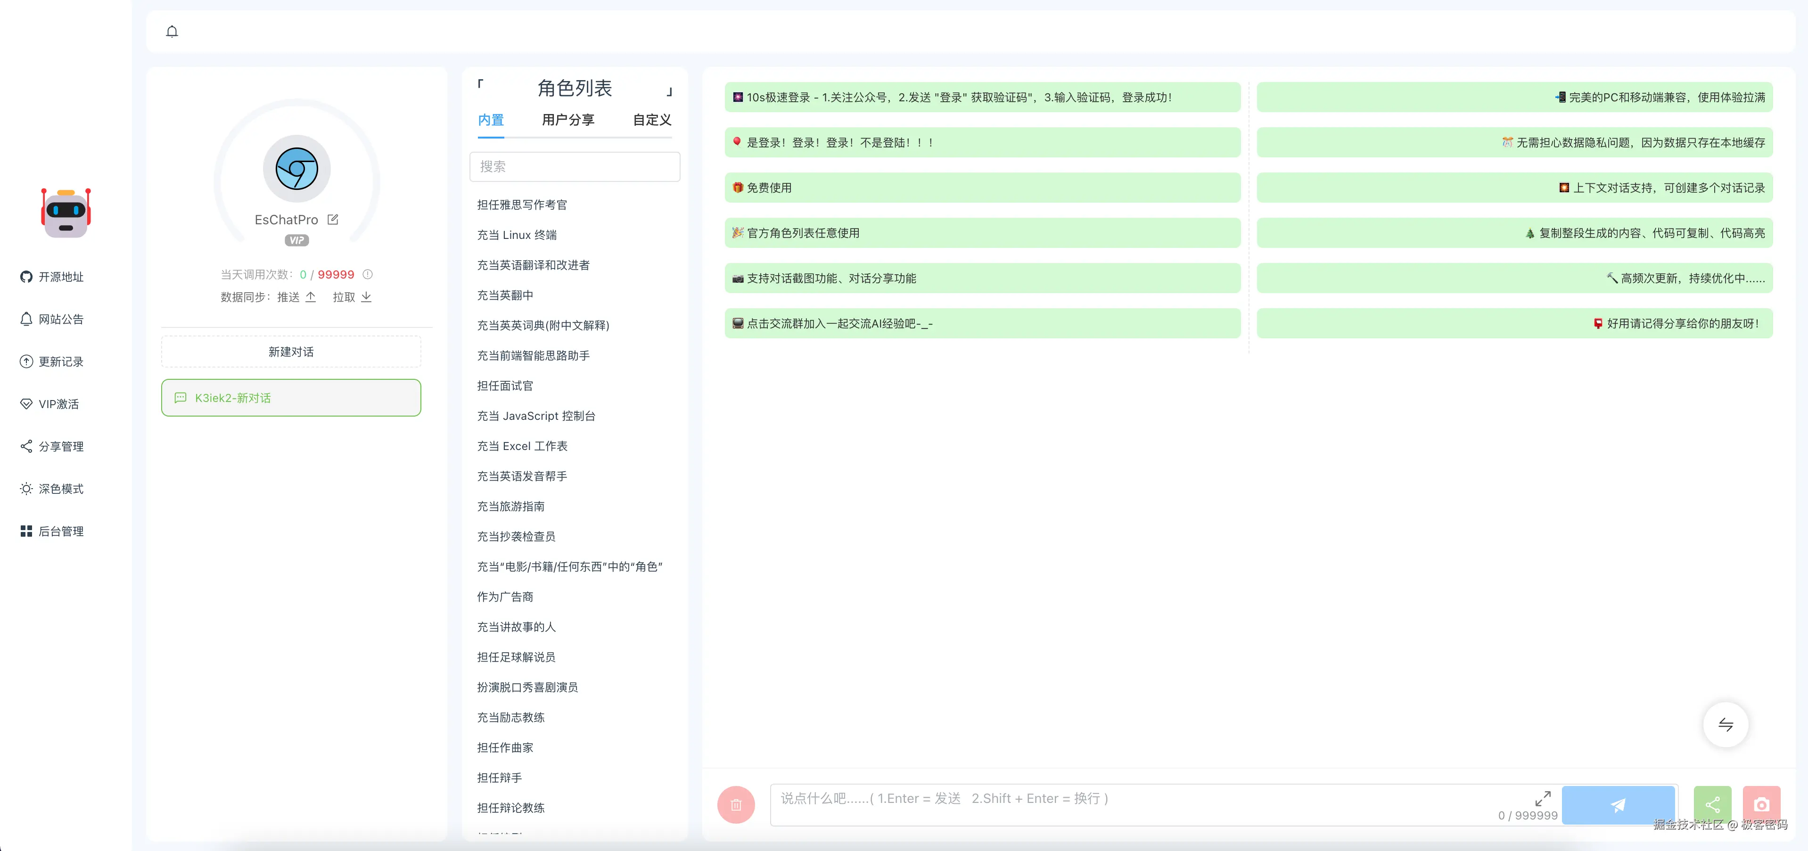Image resolution: width=1808 pixels, height=851 pixels.
Task: Click the 新建对话 button
Action: (290, 352)
